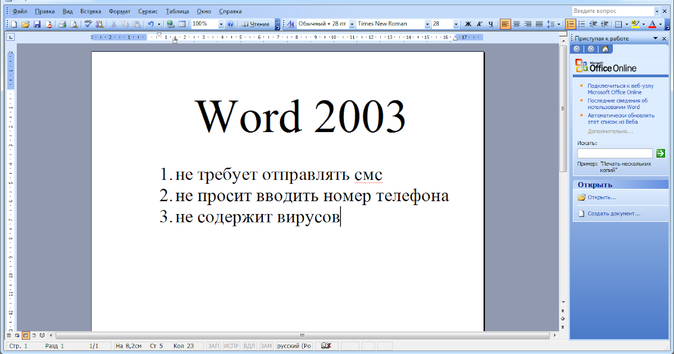Toggle the bulleted list button

pyautogui.click(x=582, y=24)
